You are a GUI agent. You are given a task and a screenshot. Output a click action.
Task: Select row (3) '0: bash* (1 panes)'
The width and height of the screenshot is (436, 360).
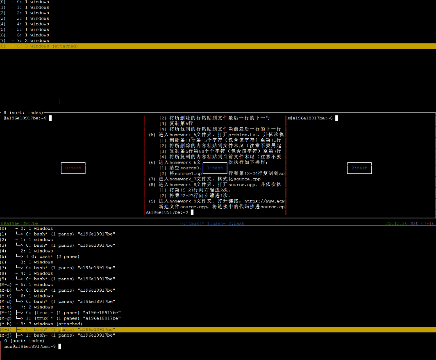pos(58,245)
